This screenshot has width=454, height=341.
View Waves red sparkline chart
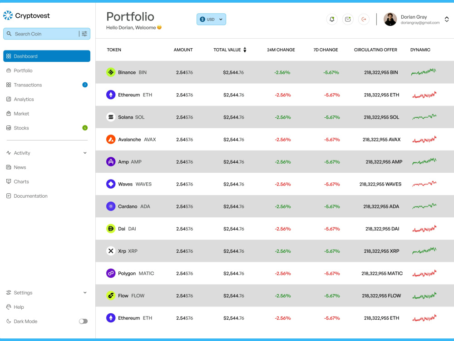(424, 184)
